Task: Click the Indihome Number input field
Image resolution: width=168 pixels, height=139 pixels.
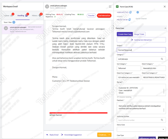Action: pyautogui.click(x=141, y=120)
